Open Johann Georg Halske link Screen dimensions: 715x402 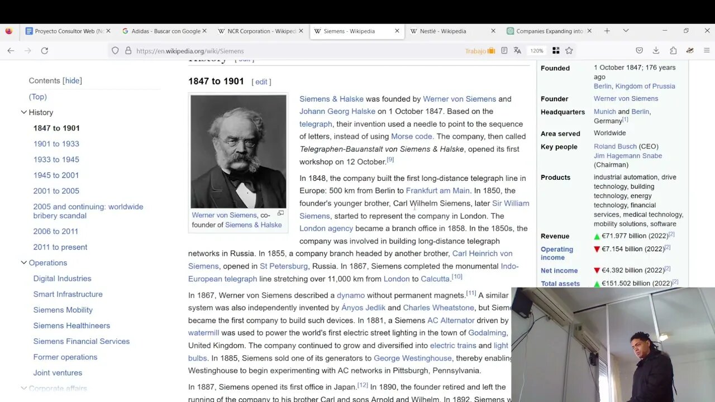[337, 111]
